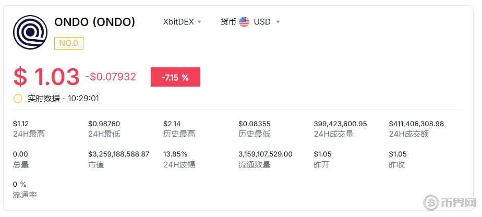Click the 24H成交额 value $411,406,308.98
The height and width of the screenshot is (217, 482).
pyautogui.click(x=416, y=124)
